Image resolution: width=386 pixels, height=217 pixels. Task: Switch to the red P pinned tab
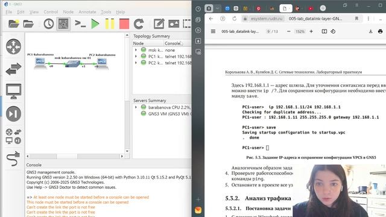259,8
